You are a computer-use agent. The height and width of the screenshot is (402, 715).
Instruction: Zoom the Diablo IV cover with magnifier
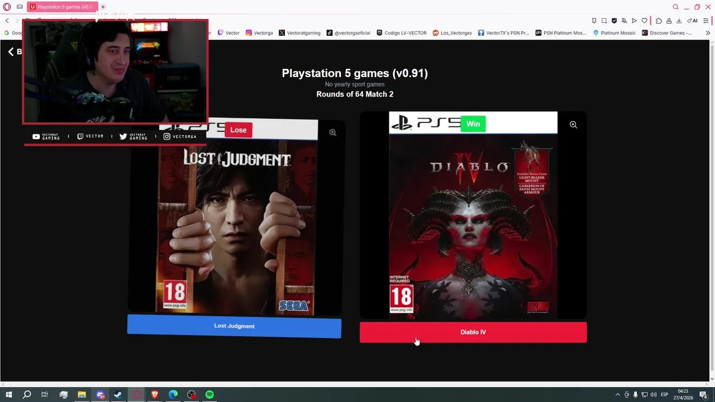click(x=573, y=125)
